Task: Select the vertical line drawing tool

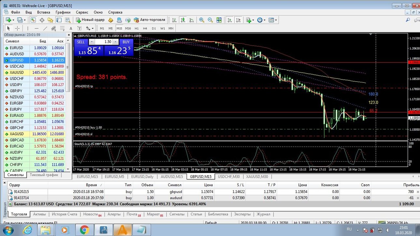Action: [x=28, y=28]
